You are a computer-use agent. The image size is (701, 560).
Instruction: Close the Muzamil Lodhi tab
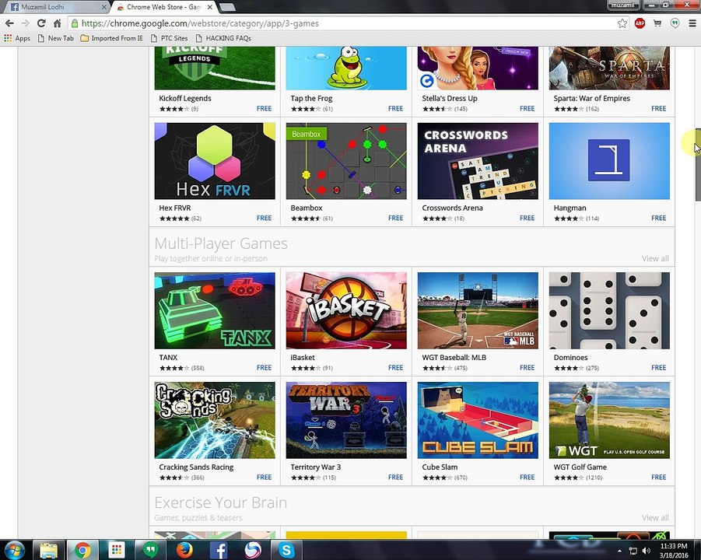(103, 7)
